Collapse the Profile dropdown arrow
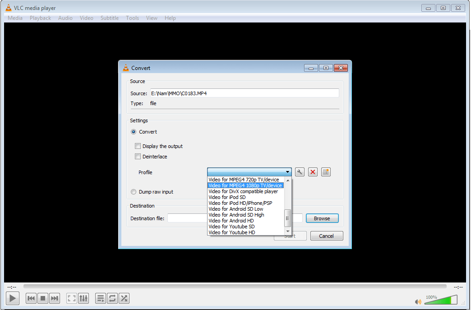This screenshot has height=310, width=471. click(287, 172)
